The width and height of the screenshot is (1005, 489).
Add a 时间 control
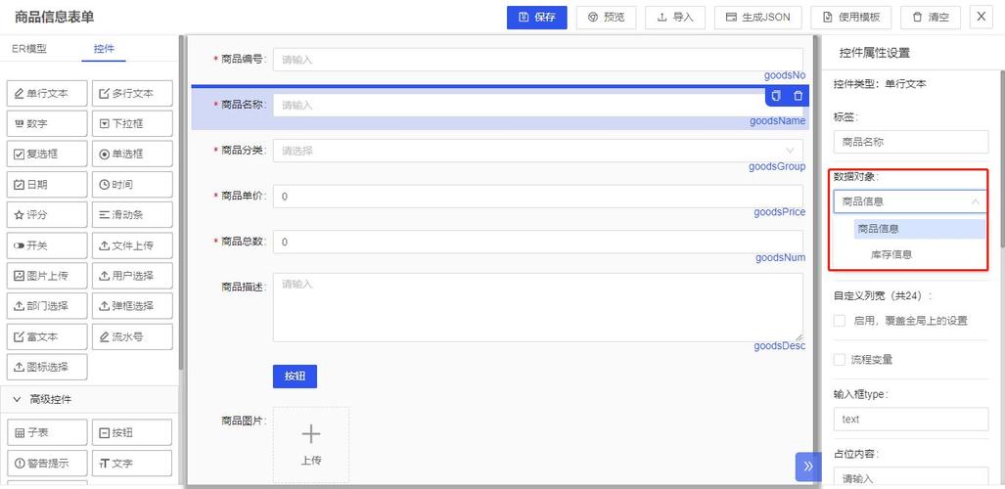132,185
